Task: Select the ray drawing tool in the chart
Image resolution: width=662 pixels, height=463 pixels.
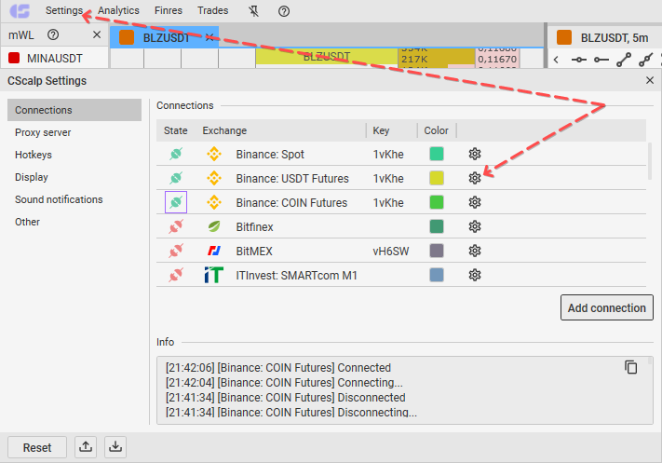Action: pyautogui.click(x=601, y=60)
